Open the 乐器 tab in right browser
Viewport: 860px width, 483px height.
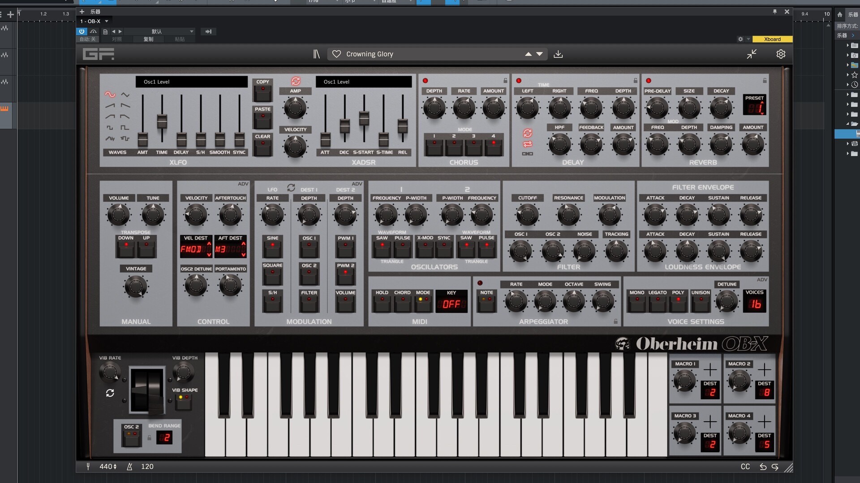click(853, 14)
